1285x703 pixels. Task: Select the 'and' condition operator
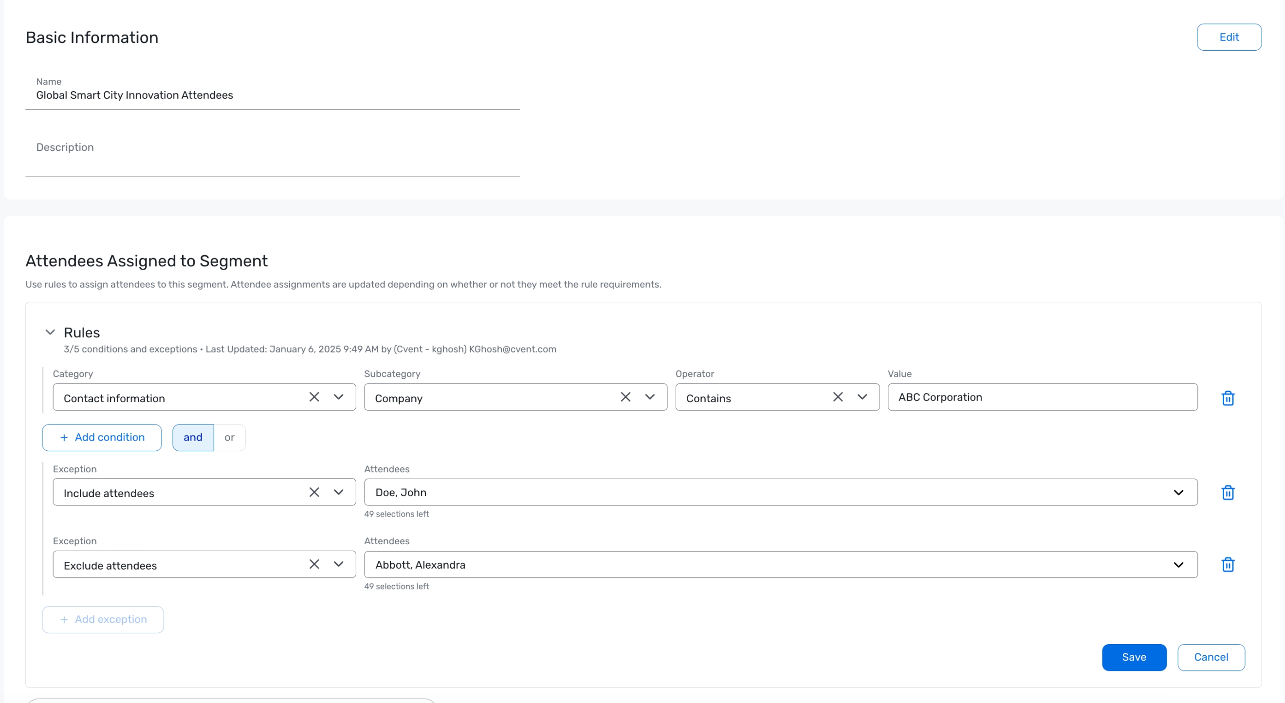point(193,438)
